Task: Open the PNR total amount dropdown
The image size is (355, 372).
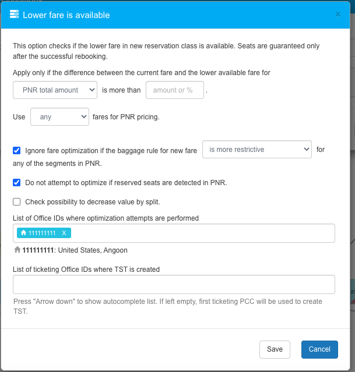Action: [55, 90]
